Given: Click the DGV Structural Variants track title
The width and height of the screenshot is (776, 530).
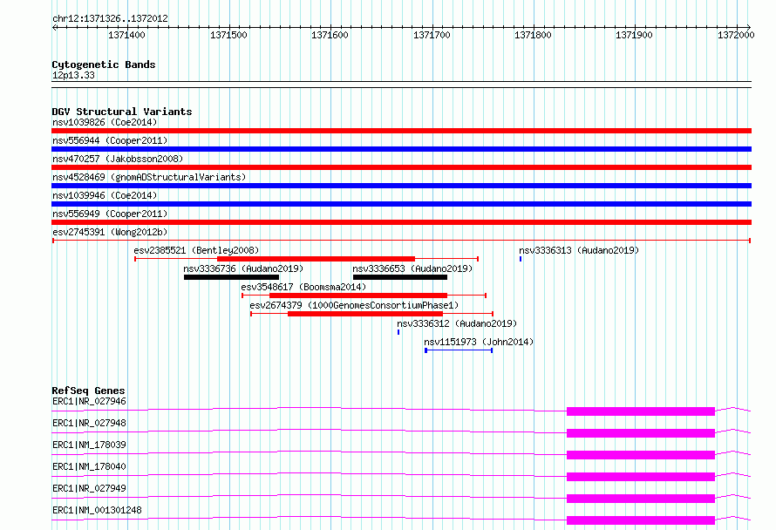Looking at the screenshot, I should pos(122,112).
